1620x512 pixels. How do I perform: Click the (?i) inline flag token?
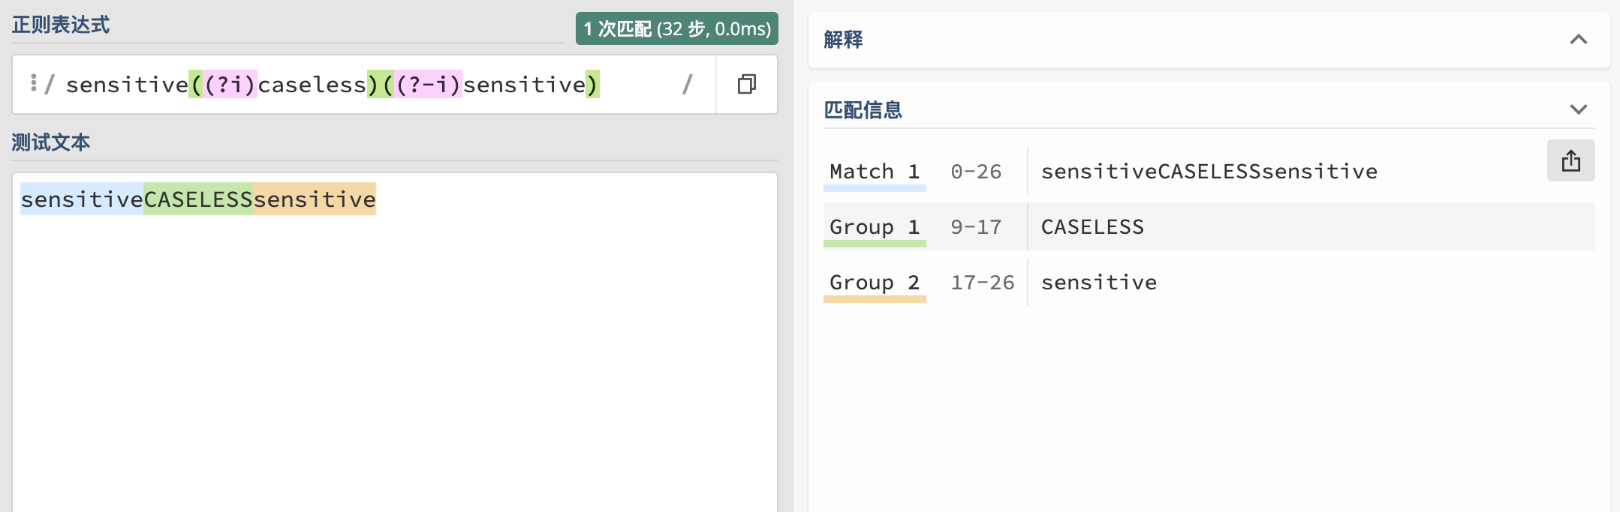click(230, 85)
